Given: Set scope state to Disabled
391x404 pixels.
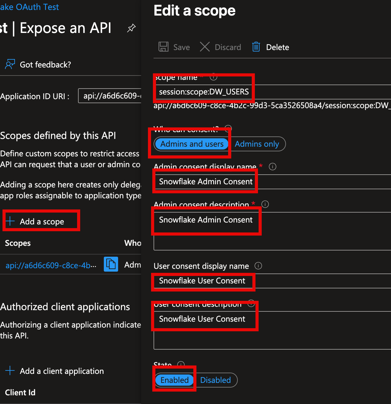Looking at the screenshot, I should click(x=215, y=380).
